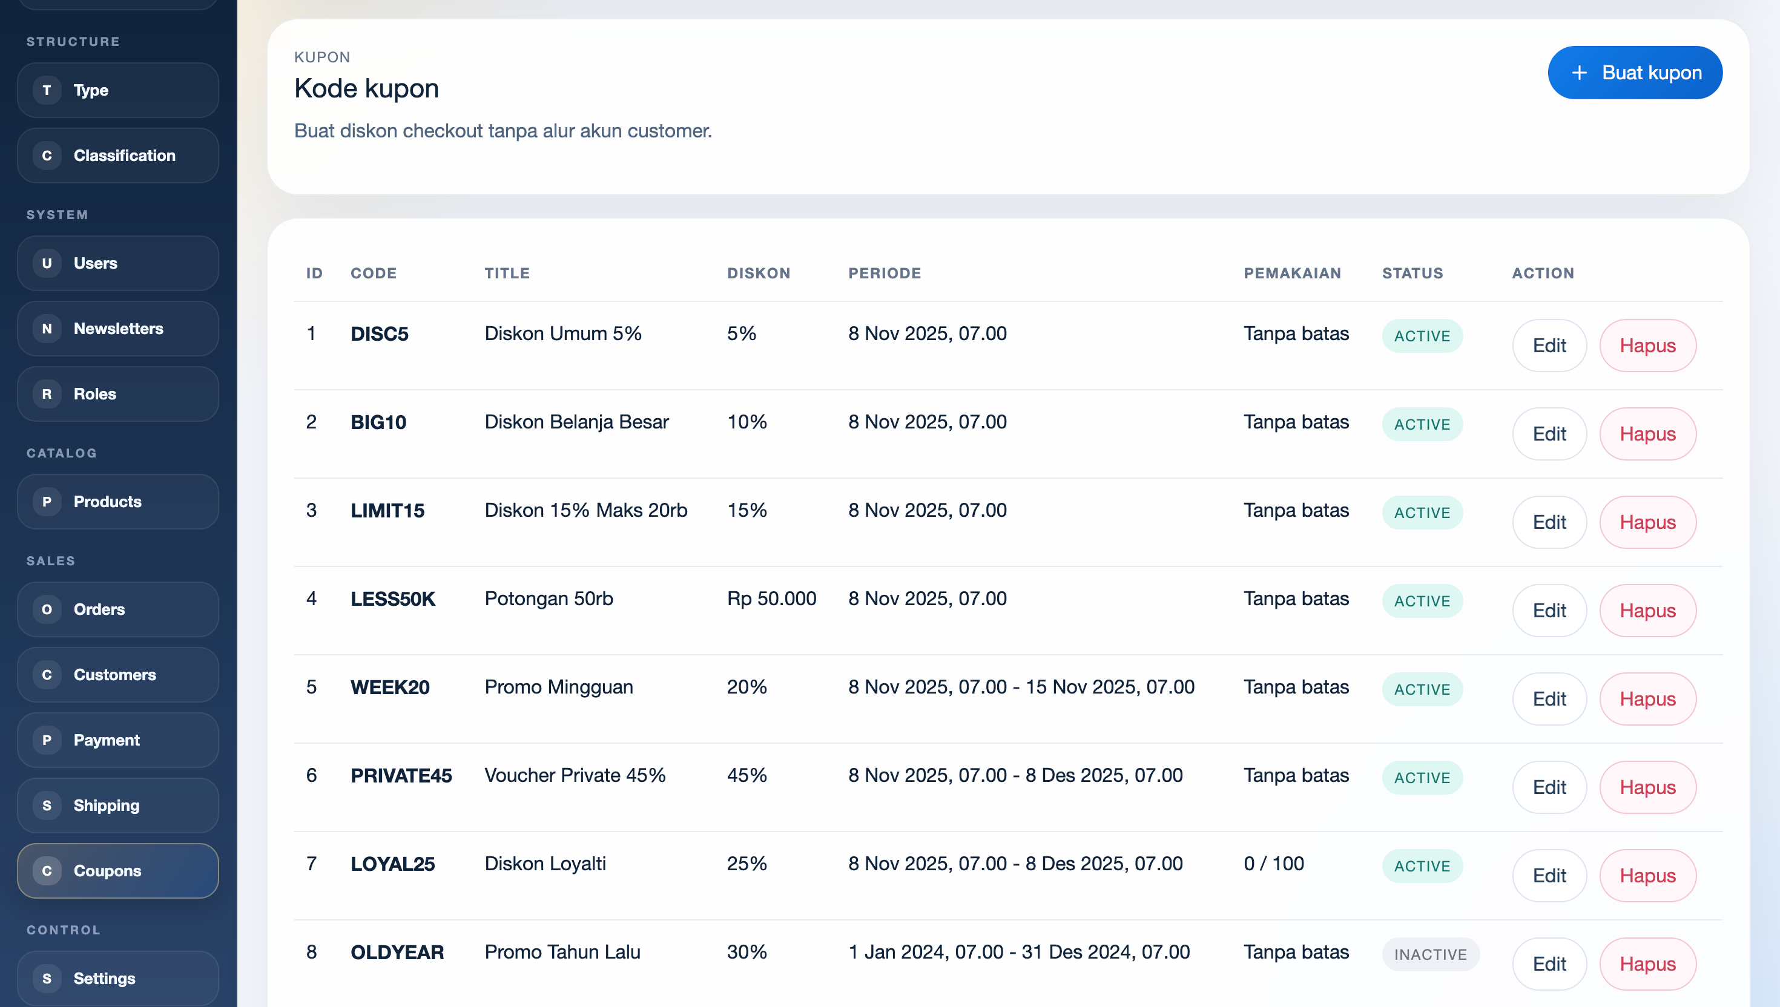
Task: Edit the OLDYEAR coupon
Action: (1549, 964)
